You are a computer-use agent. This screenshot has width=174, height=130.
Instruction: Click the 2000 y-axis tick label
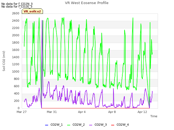(16, 35)
